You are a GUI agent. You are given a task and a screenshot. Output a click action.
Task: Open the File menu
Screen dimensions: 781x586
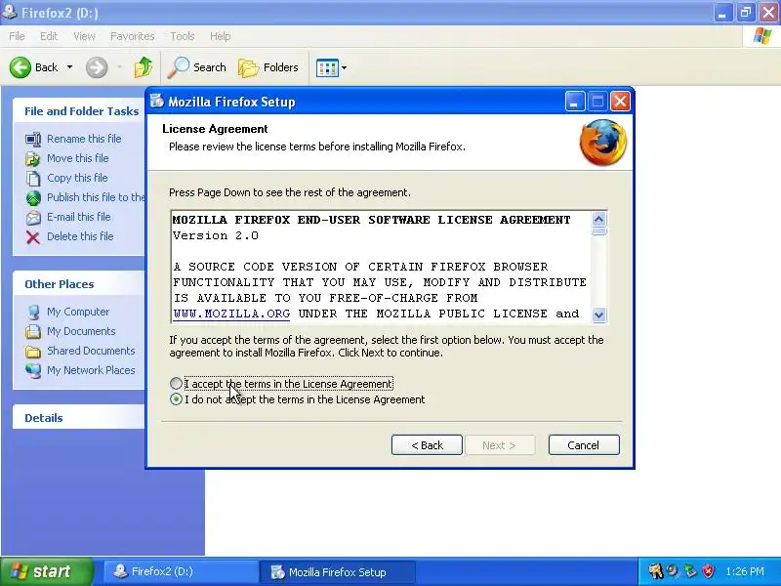coord(17,36)
